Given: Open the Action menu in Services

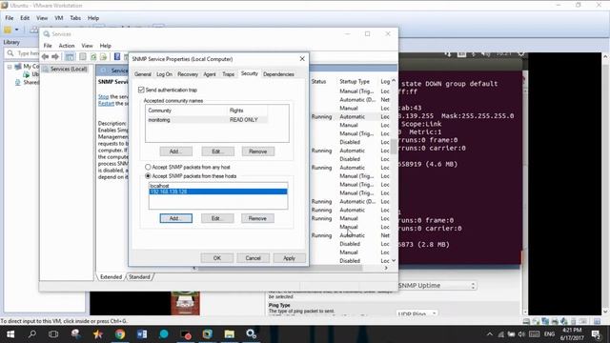Looking at the screenshot, I should click(x=67, y=46).
